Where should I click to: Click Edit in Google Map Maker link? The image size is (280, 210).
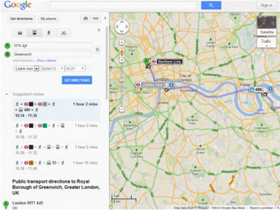tap(228, 208)
